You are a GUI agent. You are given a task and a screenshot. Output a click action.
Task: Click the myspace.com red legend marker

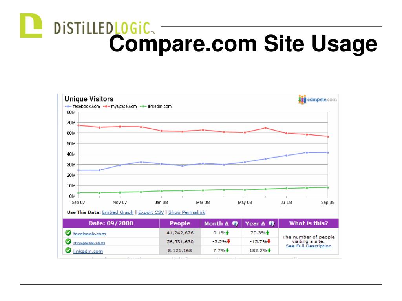click(x=106, y=107)
